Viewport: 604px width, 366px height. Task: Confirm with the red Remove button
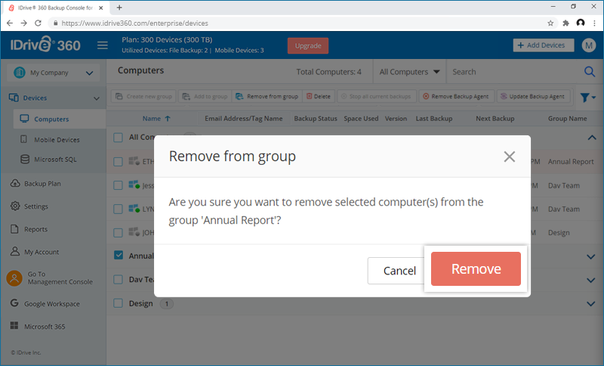click(x=476, y=268)
